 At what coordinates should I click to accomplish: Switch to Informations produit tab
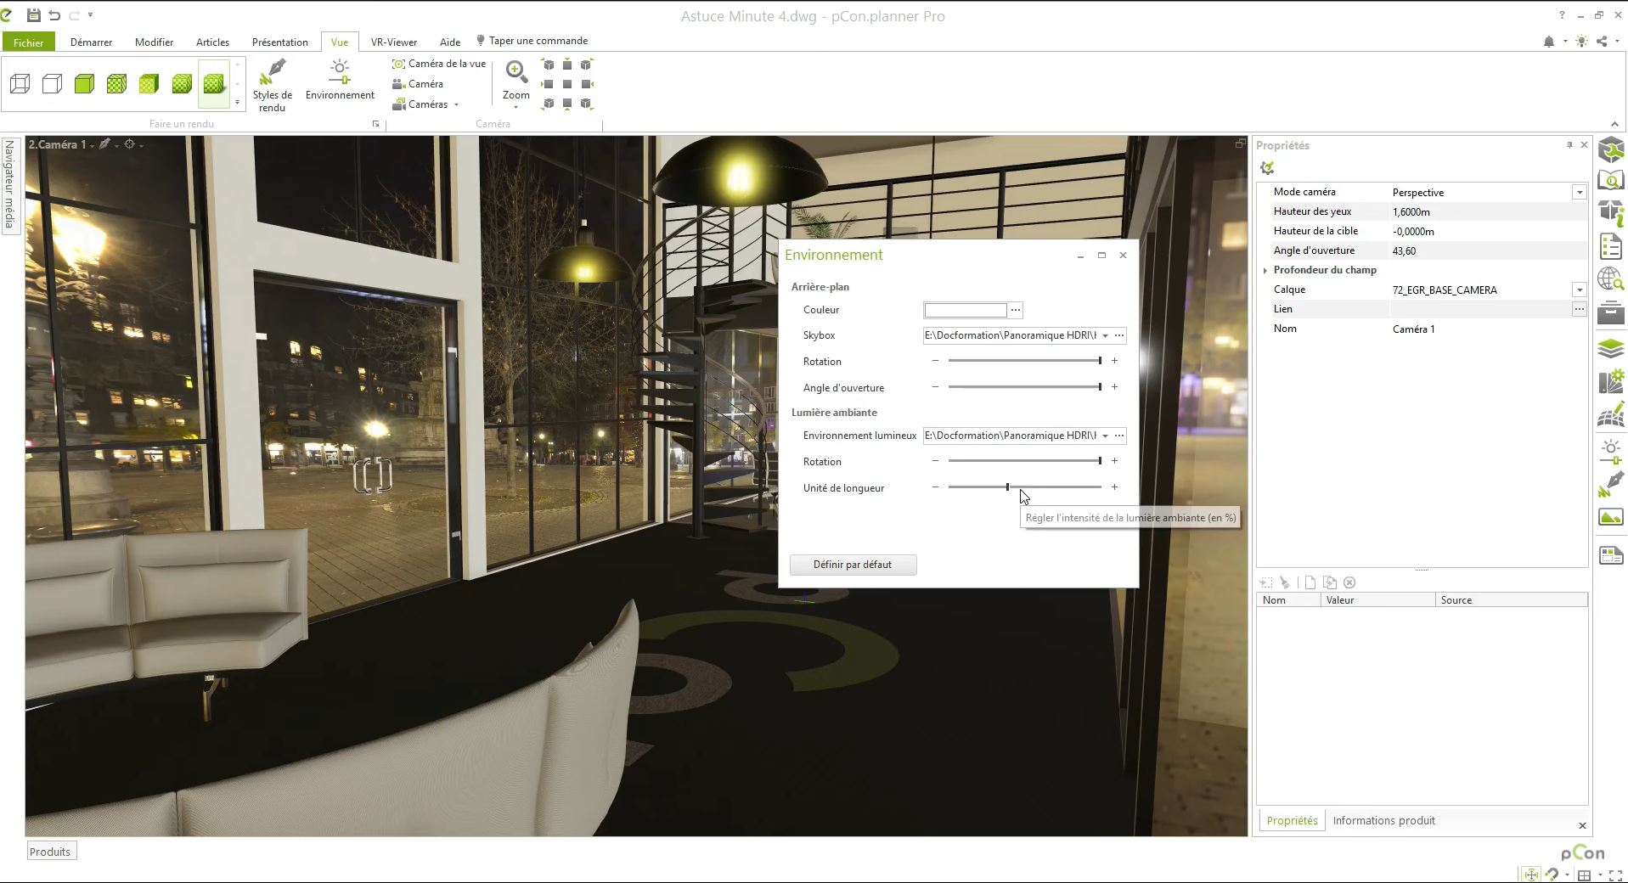click(x=1383, y=820)
